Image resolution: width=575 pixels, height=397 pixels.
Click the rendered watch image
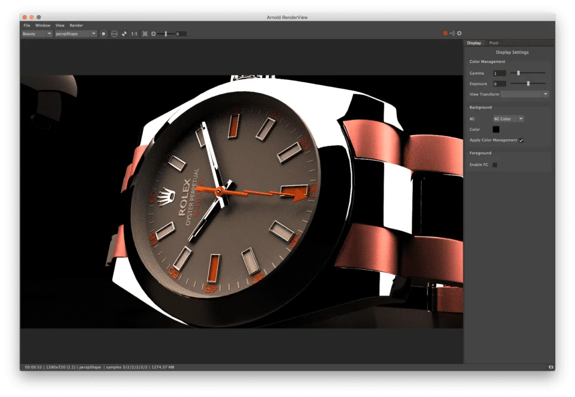[242, 201]
